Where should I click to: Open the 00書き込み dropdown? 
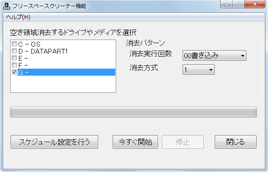pyautogui.click(x=214, y=55)
